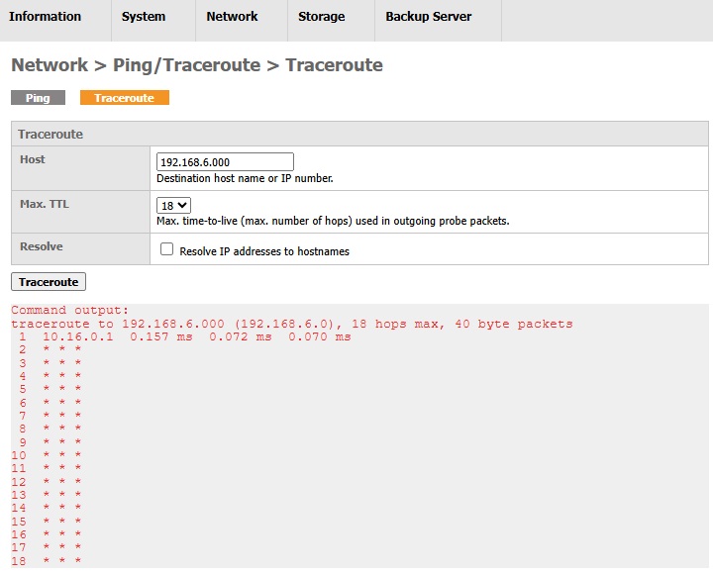
Task: Enable the Resolve IP addresses checkbox
Action: [166, 250]
